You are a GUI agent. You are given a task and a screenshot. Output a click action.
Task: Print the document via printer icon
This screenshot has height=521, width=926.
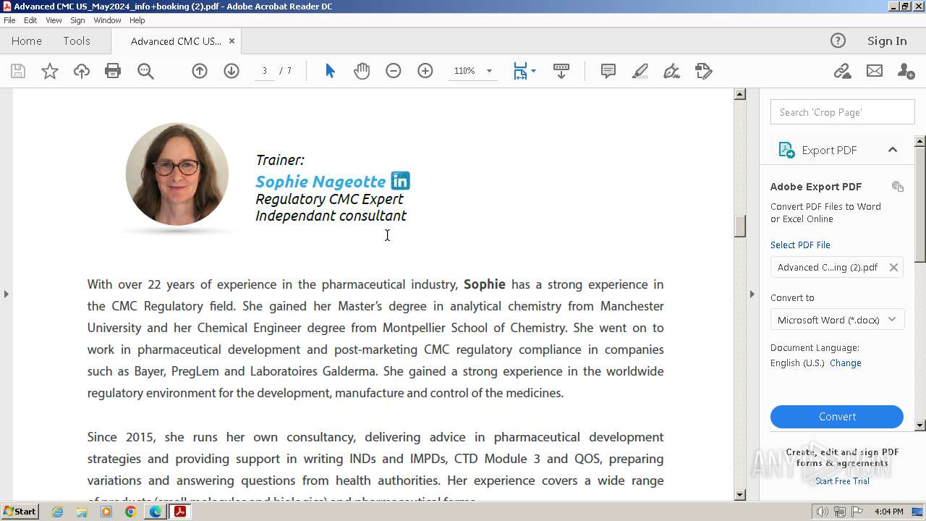(x=113, y=71)
